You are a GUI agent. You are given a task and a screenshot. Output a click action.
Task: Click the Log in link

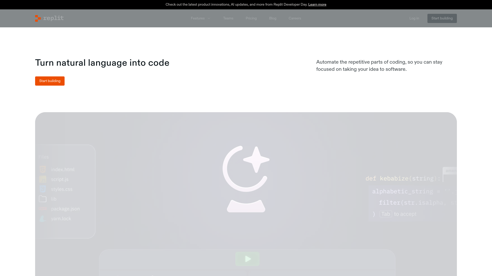(x=414, y=18)
